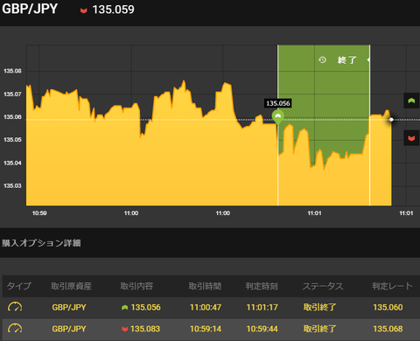Click the GBP/JPY title at top
The image size is (420, 341).
point(30,9)
